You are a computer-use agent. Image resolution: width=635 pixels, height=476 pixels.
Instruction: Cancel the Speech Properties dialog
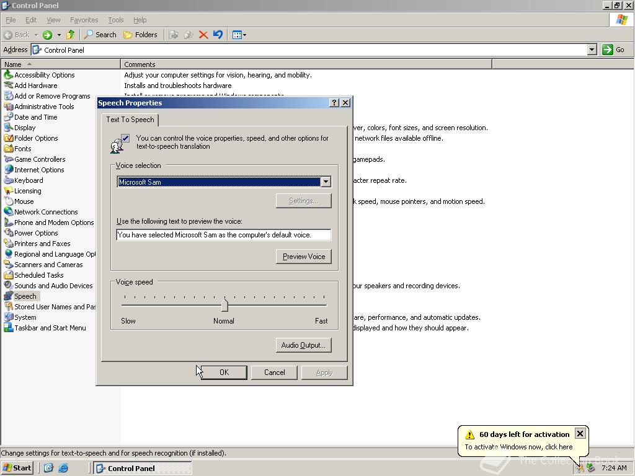274,372
